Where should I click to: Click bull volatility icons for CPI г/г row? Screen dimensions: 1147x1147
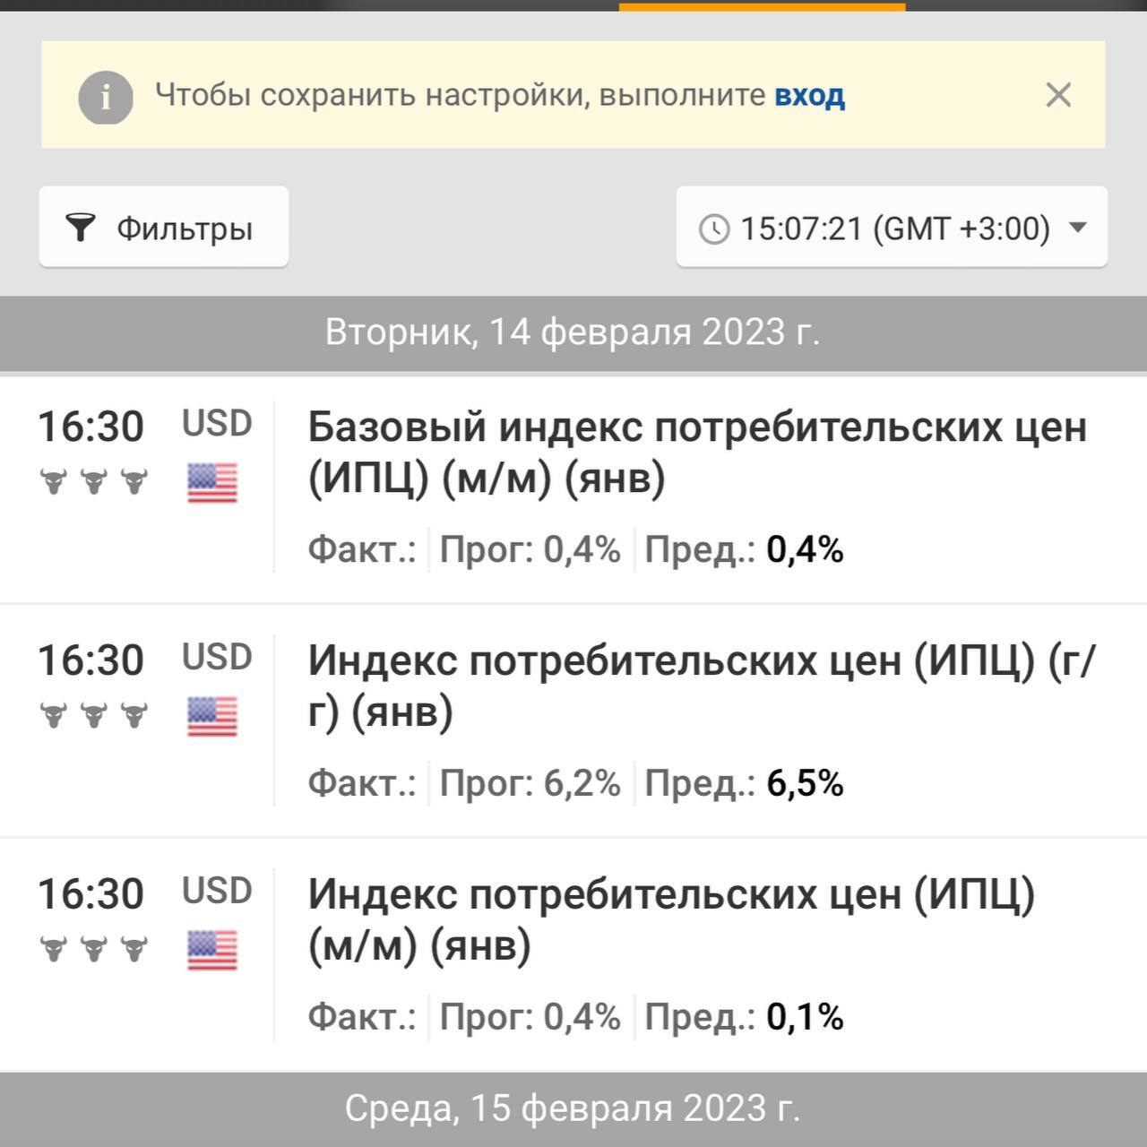coord(93,716)
